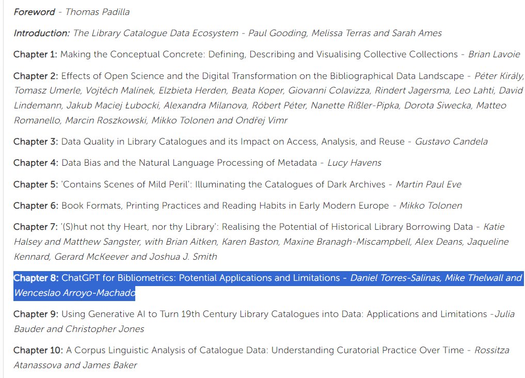Click the author 'Brian Lavoie'
525x378 pixels.
(494, 54)
